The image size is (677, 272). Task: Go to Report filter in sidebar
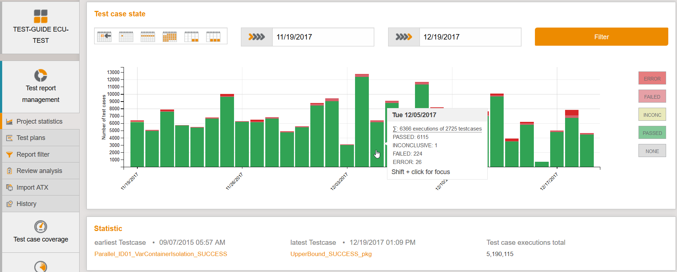tap(33, 154)
